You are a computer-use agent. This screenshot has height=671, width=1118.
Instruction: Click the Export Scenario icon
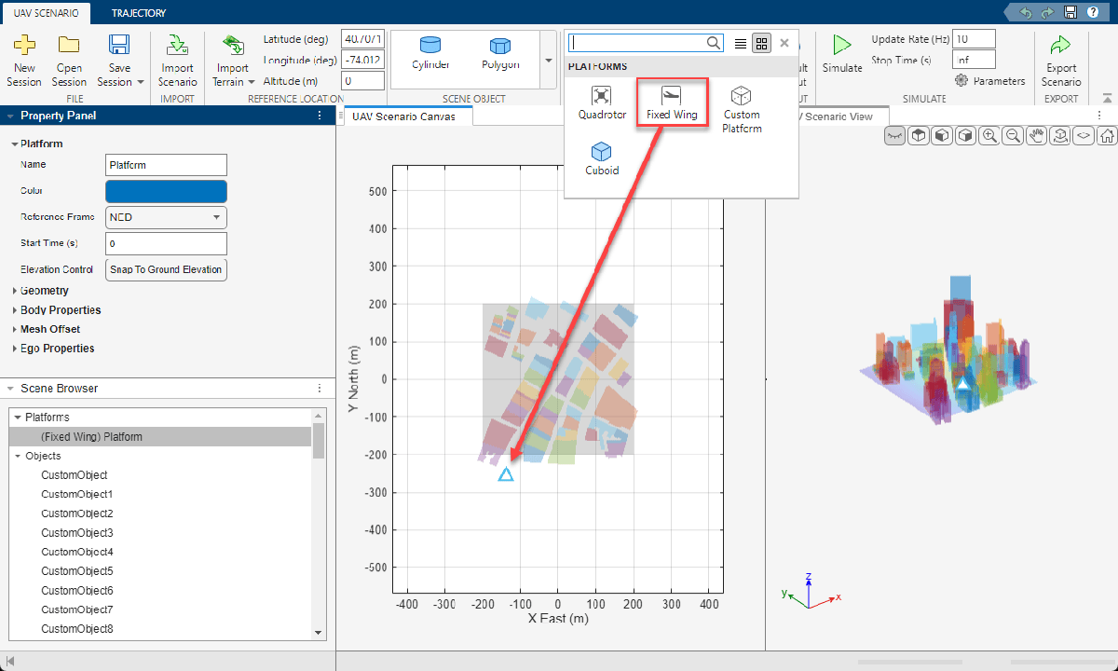[1061, 60]
